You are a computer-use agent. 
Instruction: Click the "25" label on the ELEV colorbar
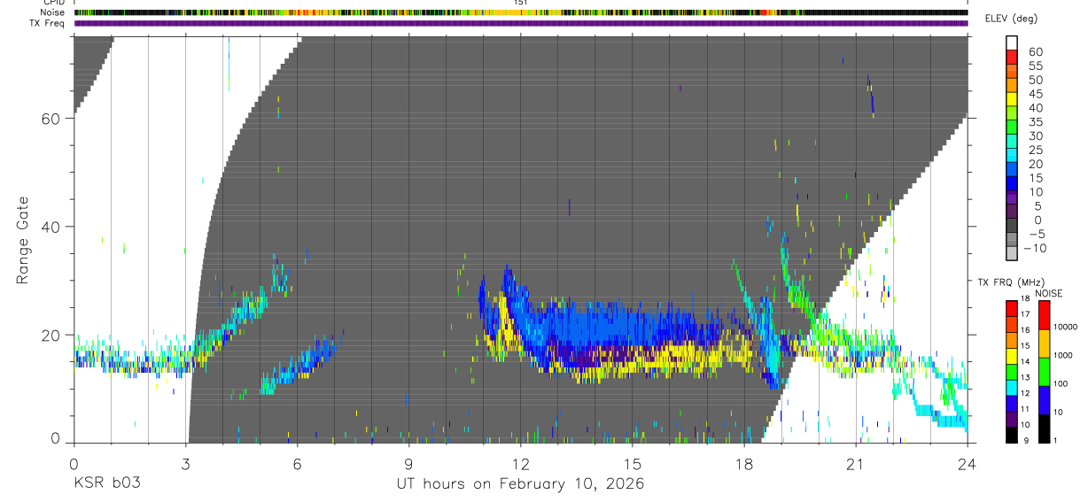tap(1035, 150)
